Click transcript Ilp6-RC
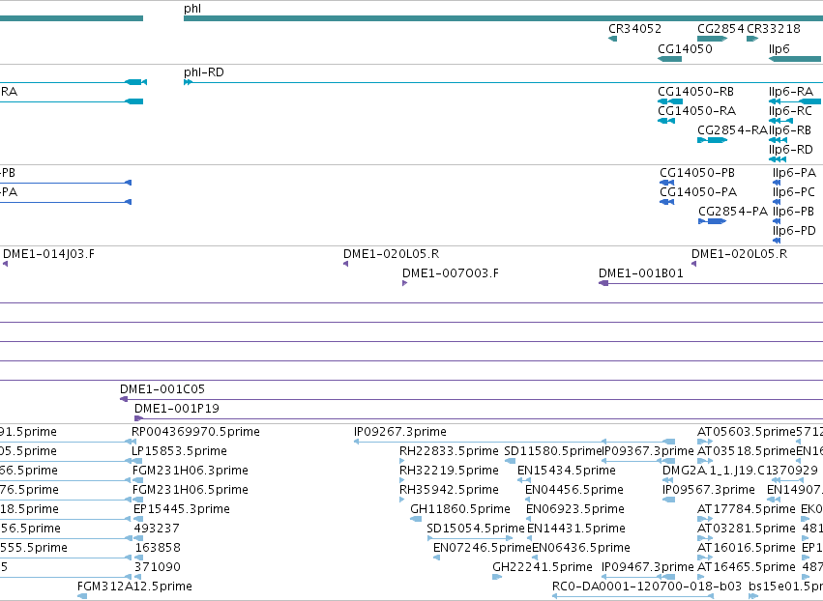Viewport: 823px width, 601px height. coord(790,111)
